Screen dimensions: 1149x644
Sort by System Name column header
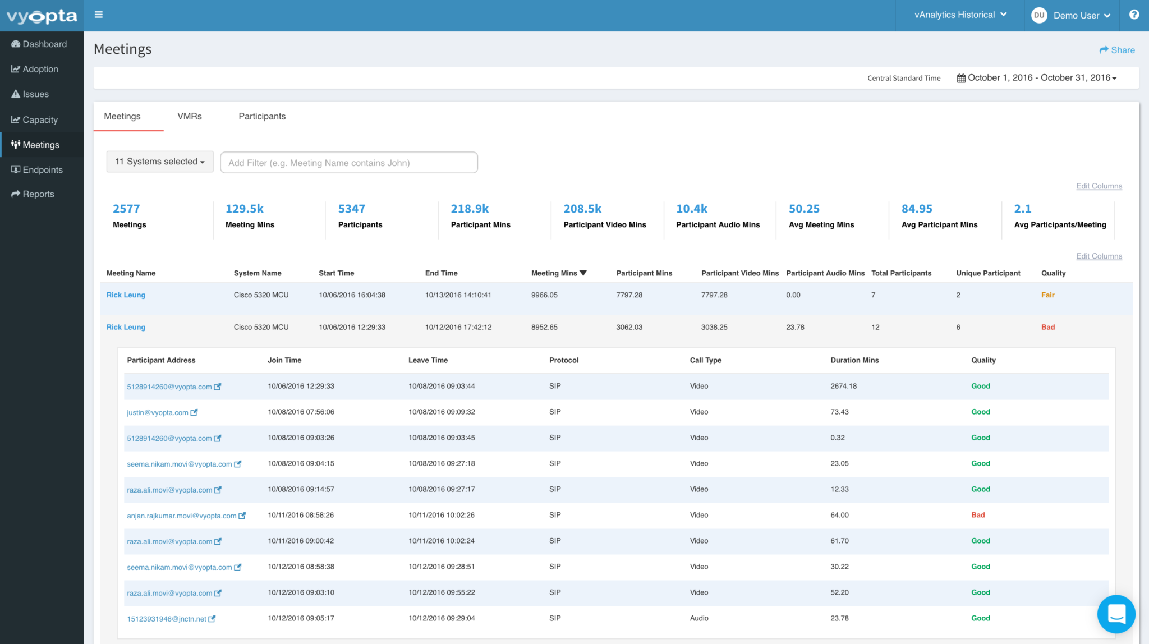[258, 273]
